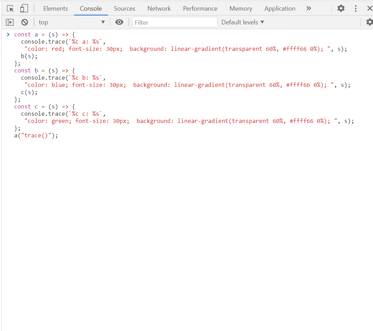Image resolution: width=373 pixels, height=331 pixels.
Task: Click the active Console tab underline indicator
Action: pyautogui.click(x=91, y=15)
